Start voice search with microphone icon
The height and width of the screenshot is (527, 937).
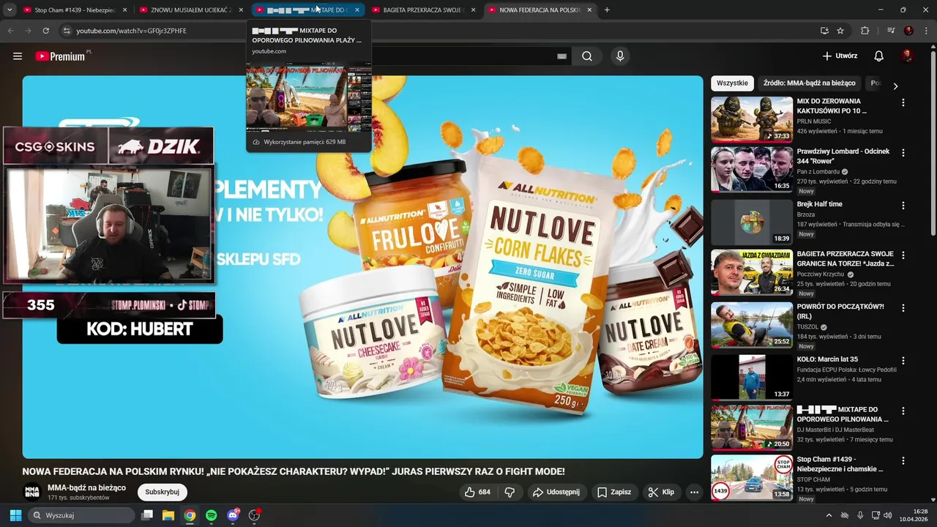620,56
